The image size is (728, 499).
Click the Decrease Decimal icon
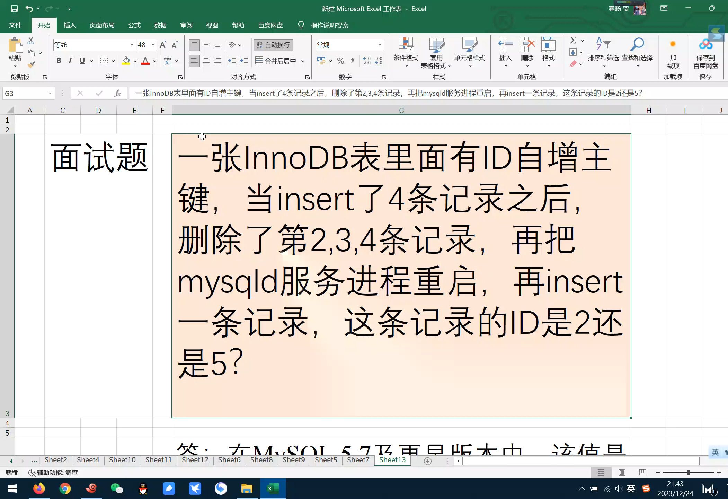[379, 61]
